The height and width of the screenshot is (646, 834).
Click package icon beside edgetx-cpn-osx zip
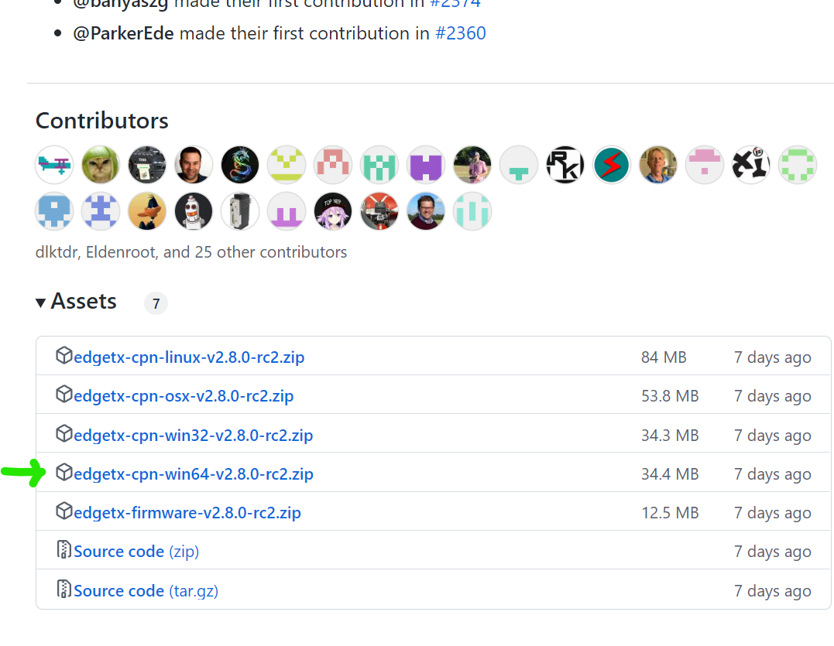click(x=64, y=395)
